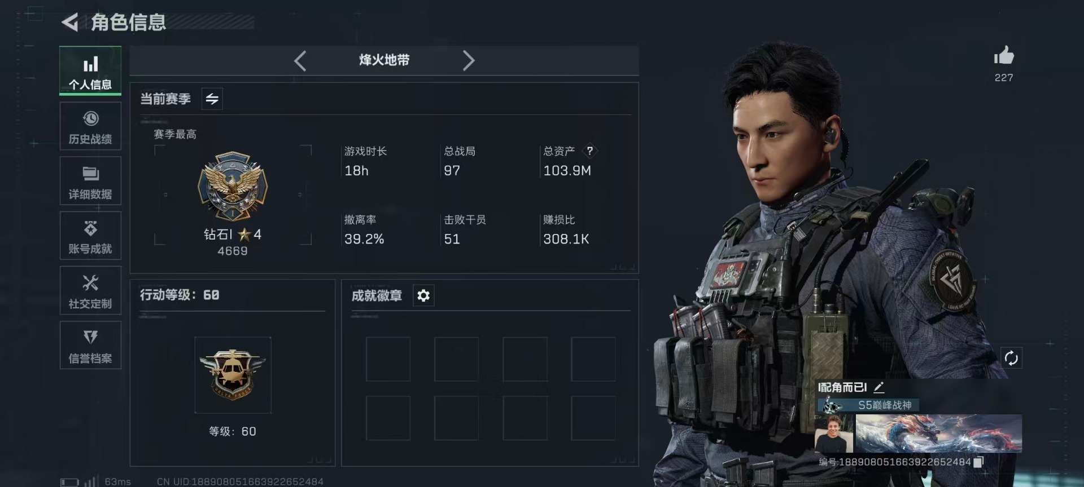Open the 烽火地带 mode selector label

[384, 60]
